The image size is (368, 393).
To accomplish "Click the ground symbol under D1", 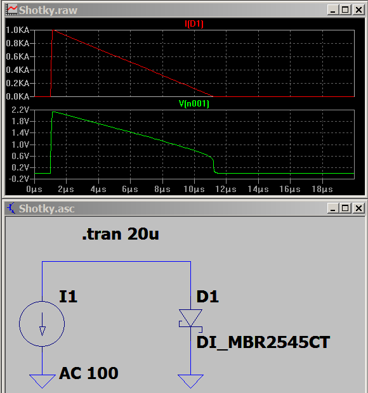I will pos(190,381).
